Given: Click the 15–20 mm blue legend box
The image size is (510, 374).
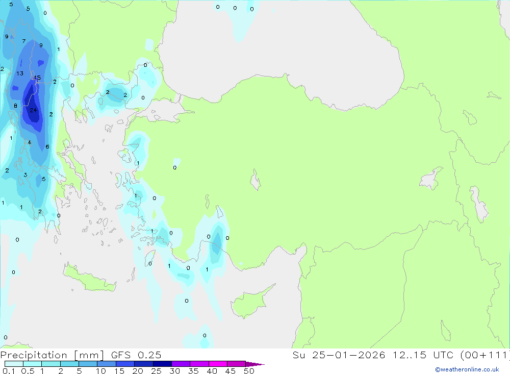Looking at the screenshot, I should [x=125, y=364].
